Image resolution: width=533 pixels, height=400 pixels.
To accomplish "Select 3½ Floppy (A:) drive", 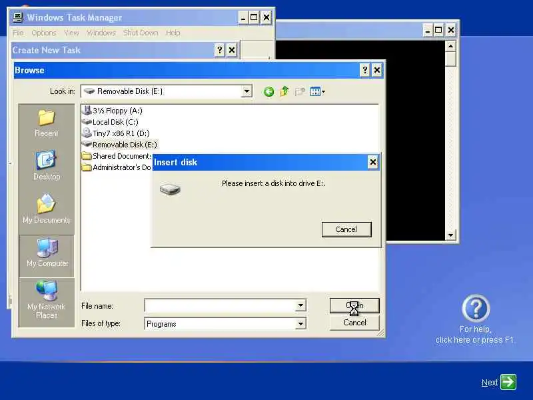I will pos(113,111).
